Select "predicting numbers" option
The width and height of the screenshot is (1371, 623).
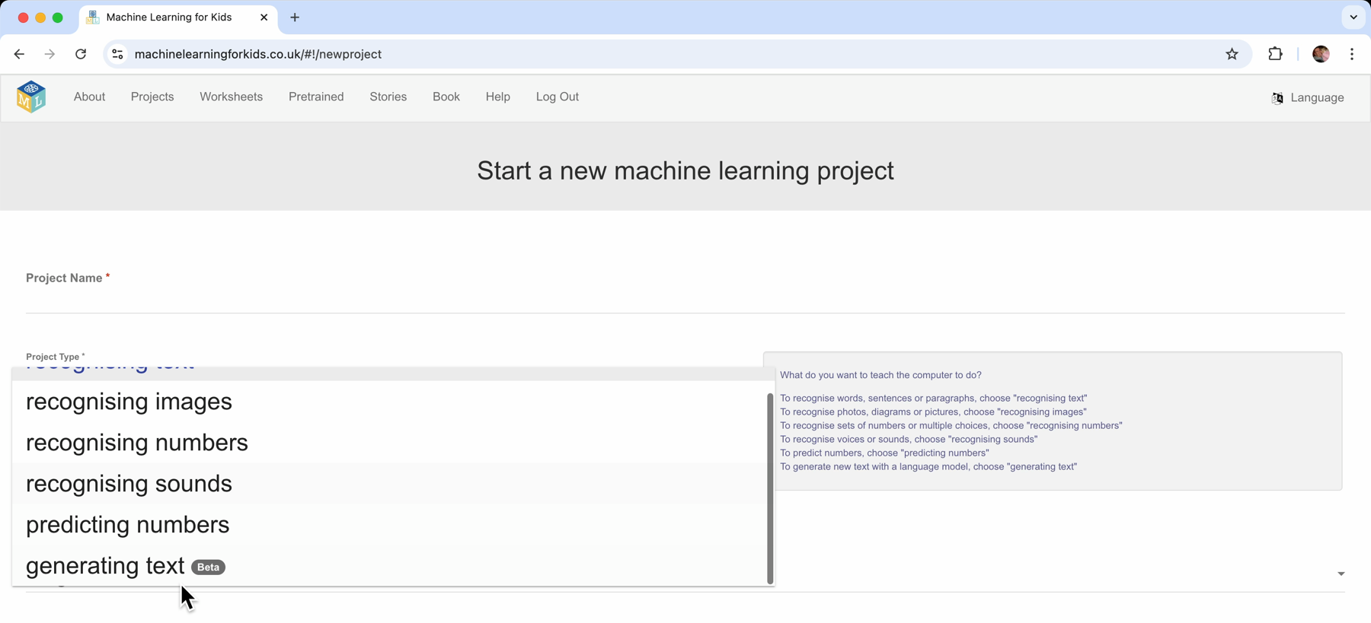coord(127,525)
